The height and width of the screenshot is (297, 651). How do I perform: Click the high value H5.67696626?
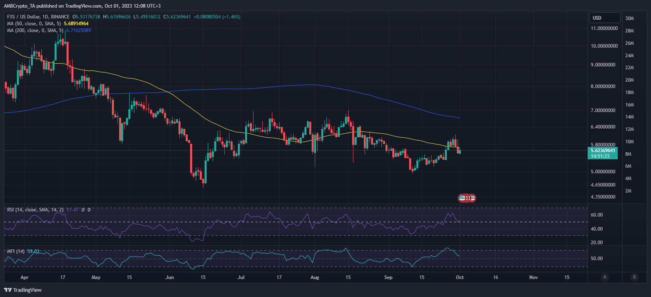click(x=117, y=17)
